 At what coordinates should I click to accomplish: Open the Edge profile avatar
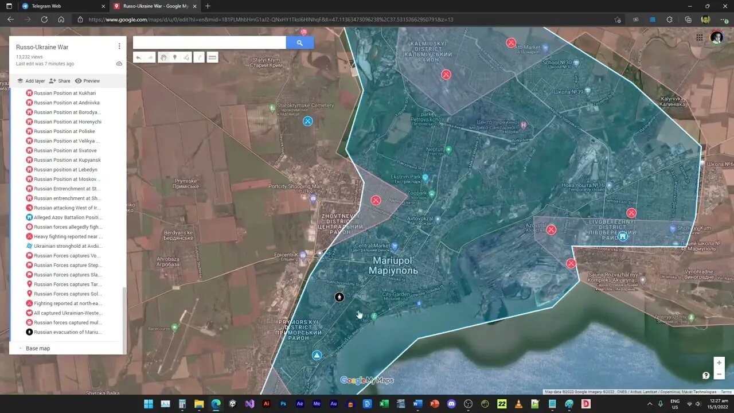pos(705,20)
